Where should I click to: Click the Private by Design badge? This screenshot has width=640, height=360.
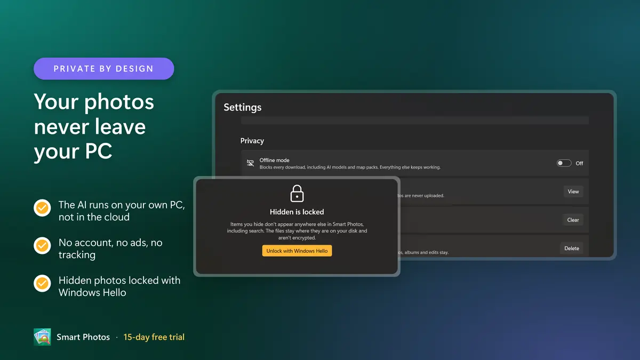click(104, 69)
